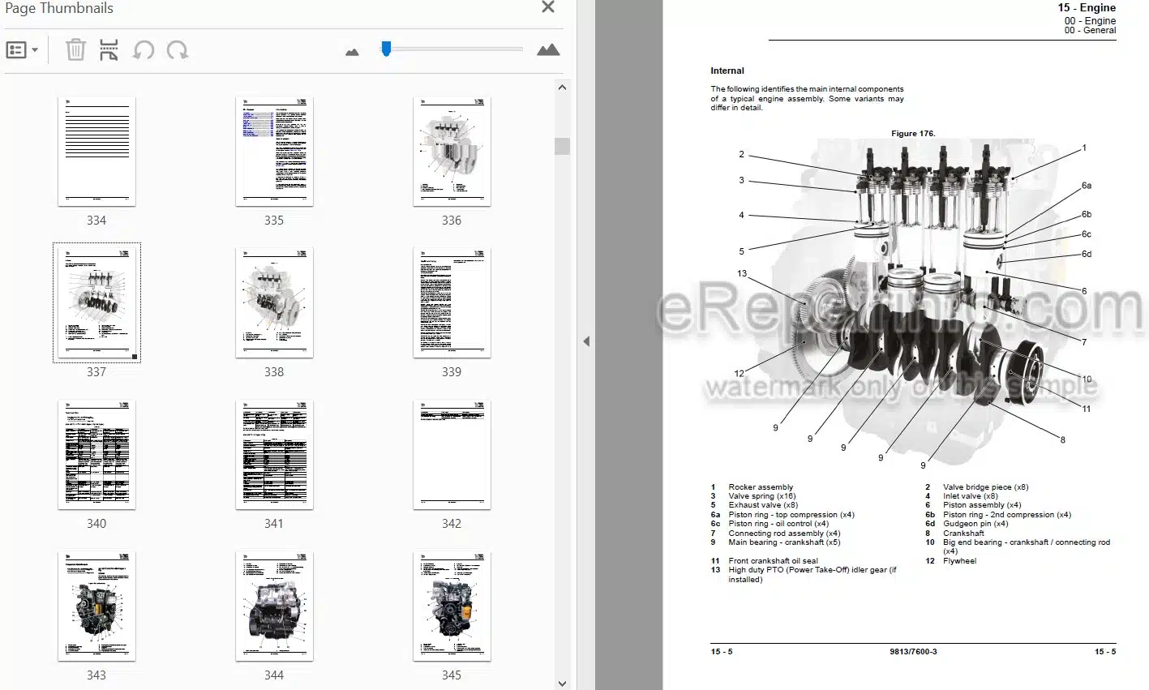This screenshot has width=1149, height=690.
Task: Select page 345 thumbnail
Action: (452, 606)
